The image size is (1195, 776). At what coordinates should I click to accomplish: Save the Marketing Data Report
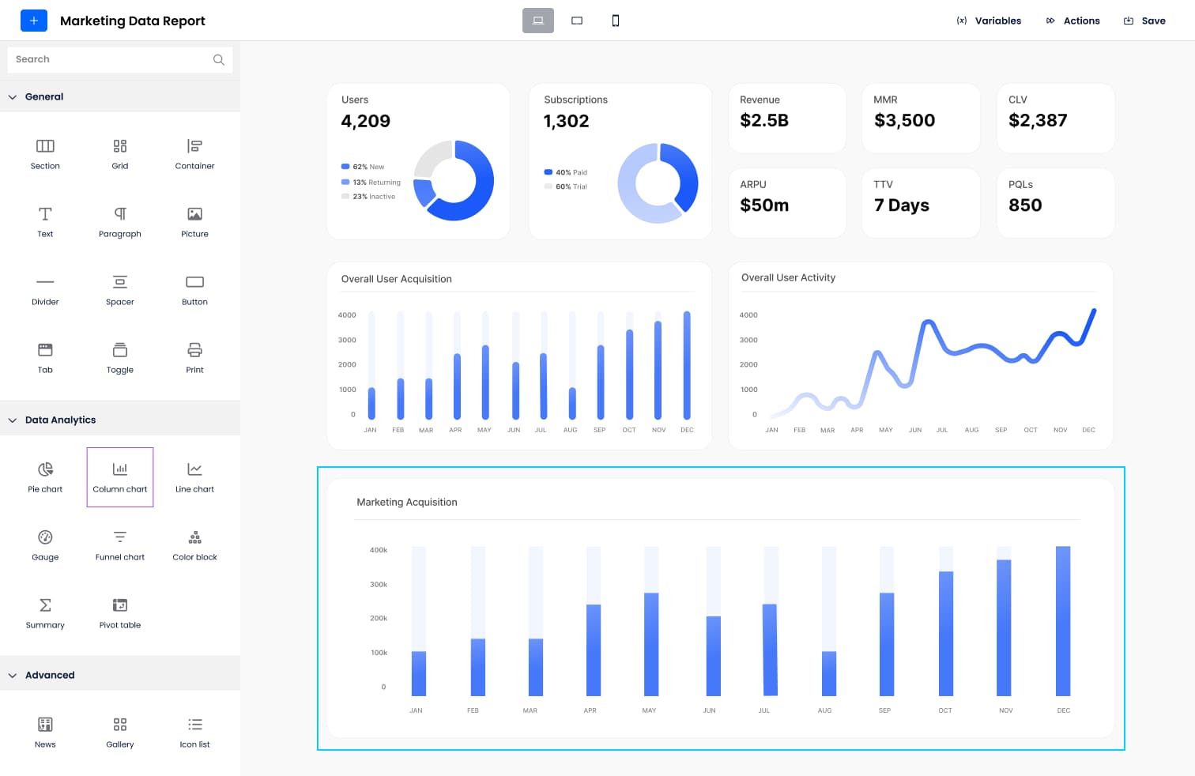[x=1144, y=21]
